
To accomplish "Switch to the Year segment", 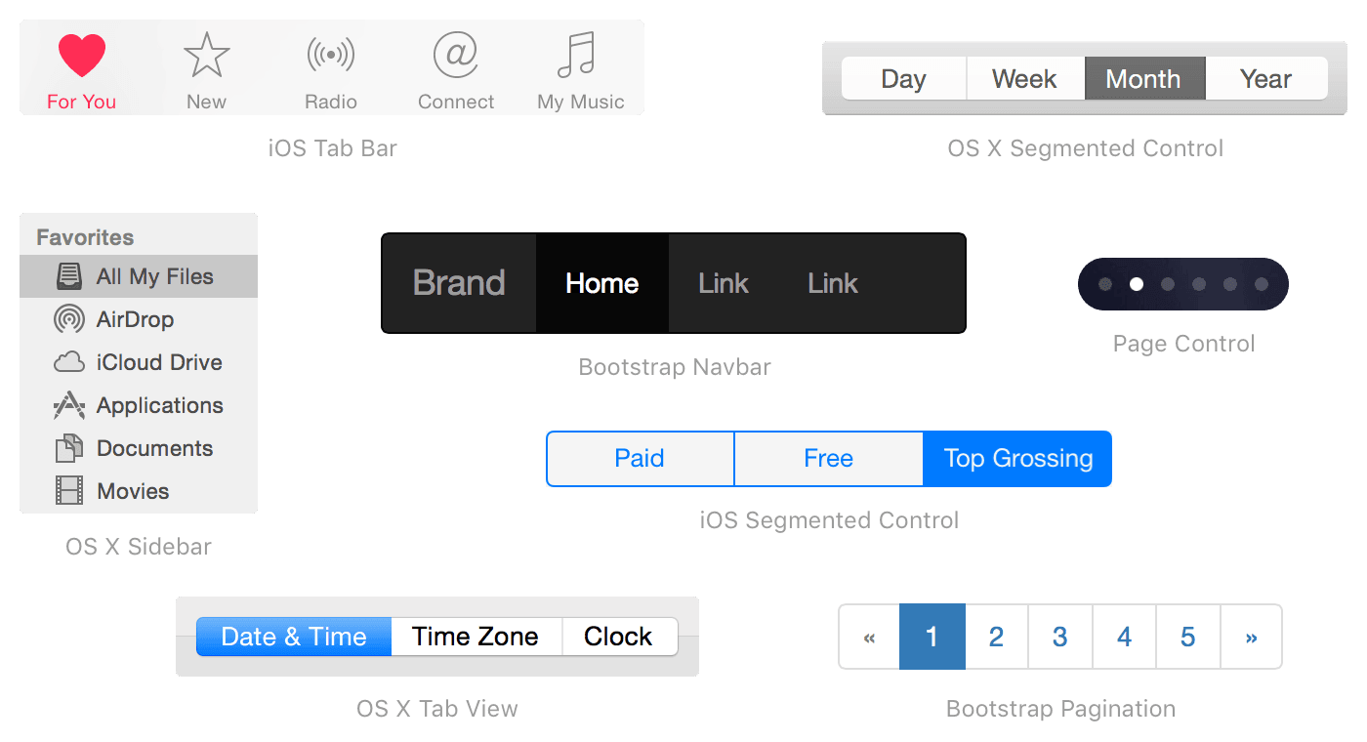I will [x=1265, y=79].
